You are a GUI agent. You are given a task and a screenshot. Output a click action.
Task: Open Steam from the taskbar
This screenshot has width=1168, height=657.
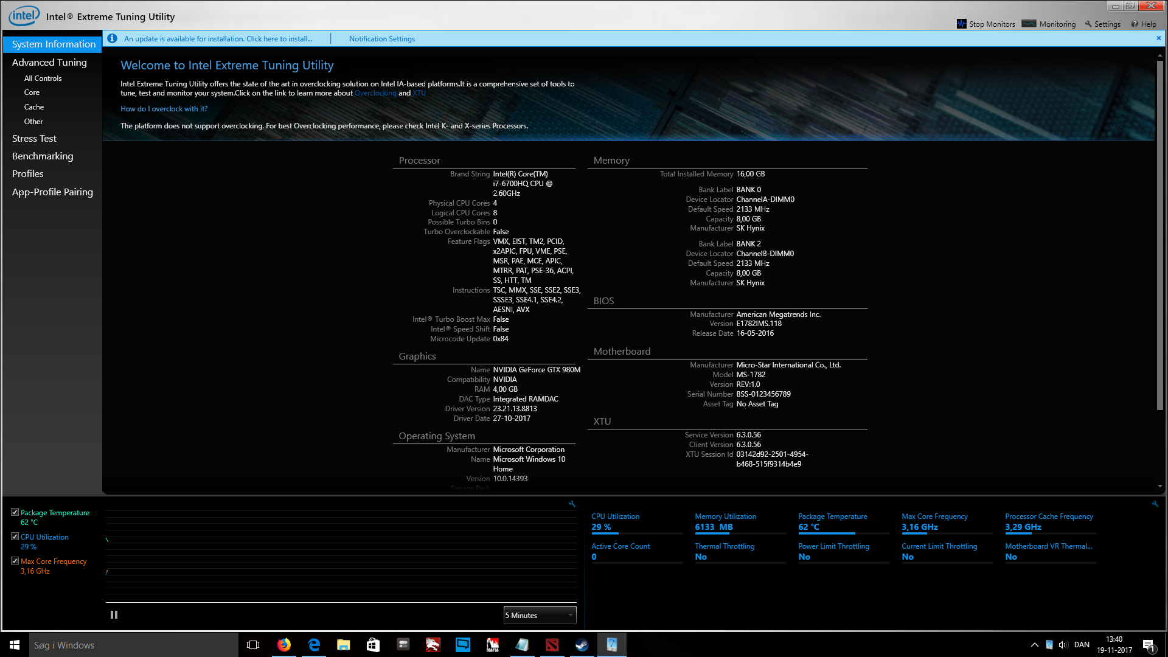pyautogui.click(x=582, y=645)
